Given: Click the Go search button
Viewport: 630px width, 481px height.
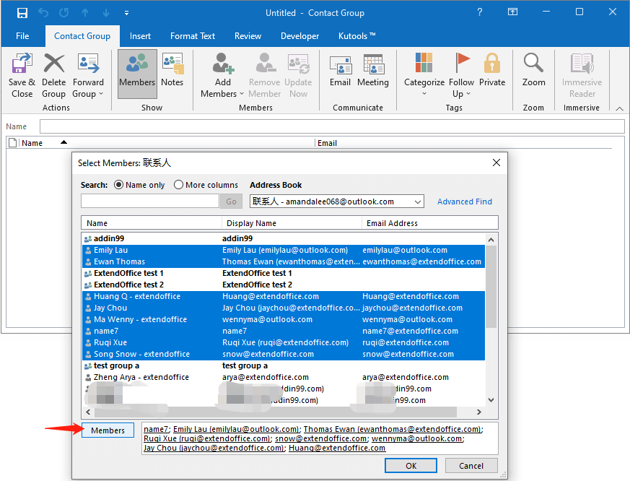Looking at the screenshot, I should coord(231,201).
